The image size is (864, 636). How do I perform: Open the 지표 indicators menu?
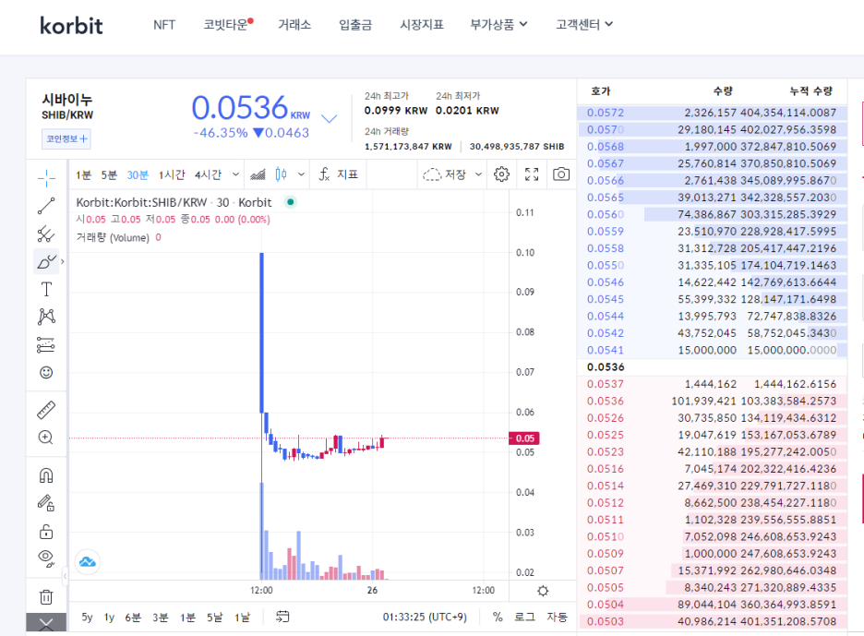point(339,174)
